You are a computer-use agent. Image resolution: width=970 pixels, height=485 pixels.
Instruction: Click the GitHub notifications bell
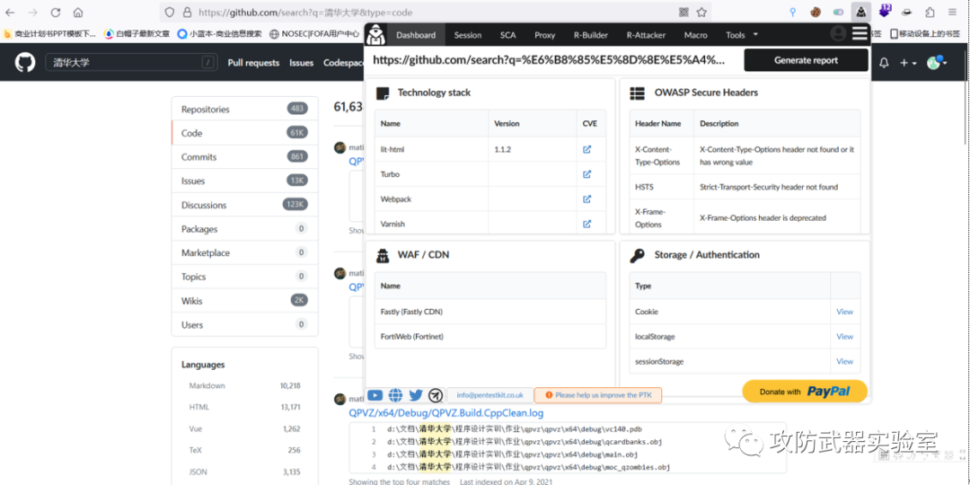884,63
